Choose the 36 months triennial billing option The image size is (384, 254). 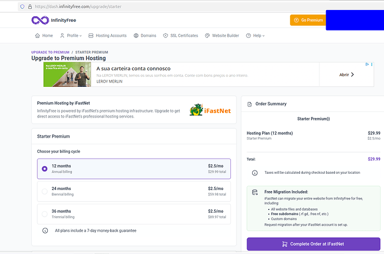pos(134,214)
